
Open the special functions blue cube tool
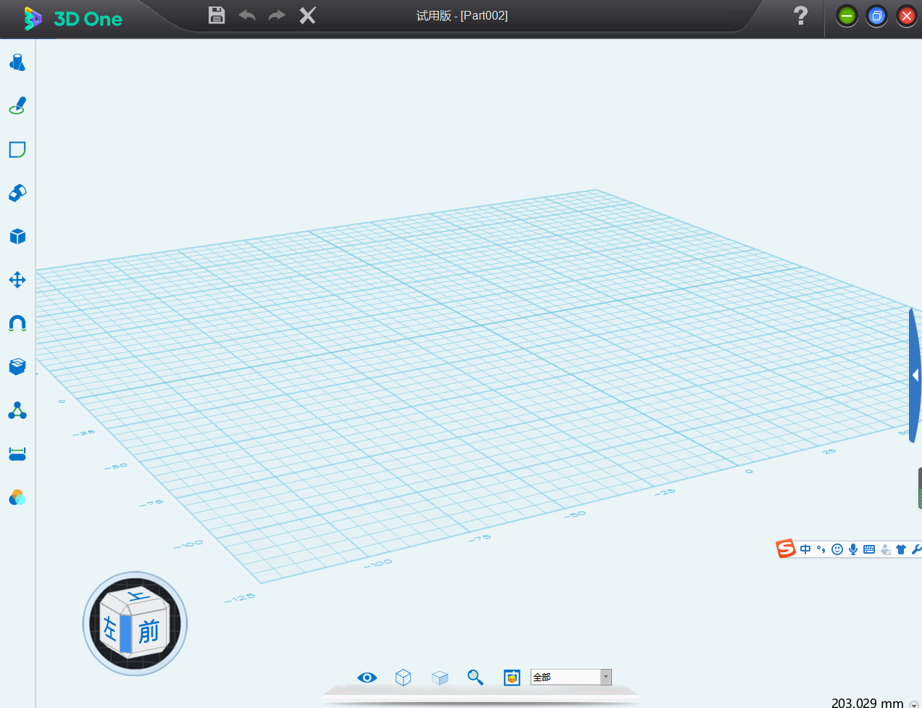click(x=17, y=236)
